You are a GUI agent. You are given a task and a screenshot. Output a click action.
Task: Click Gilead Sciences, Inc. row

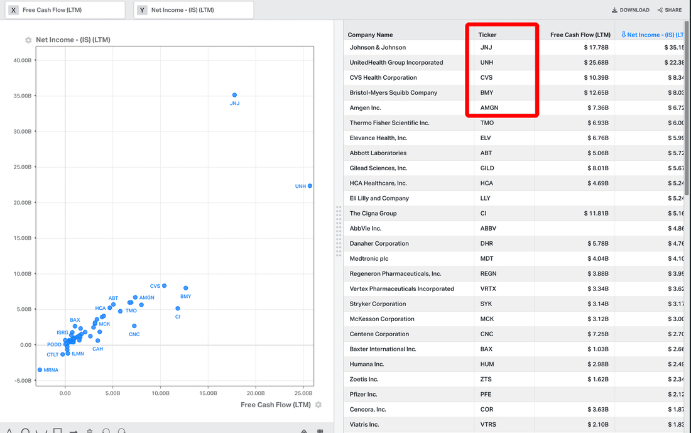(514, 168)
